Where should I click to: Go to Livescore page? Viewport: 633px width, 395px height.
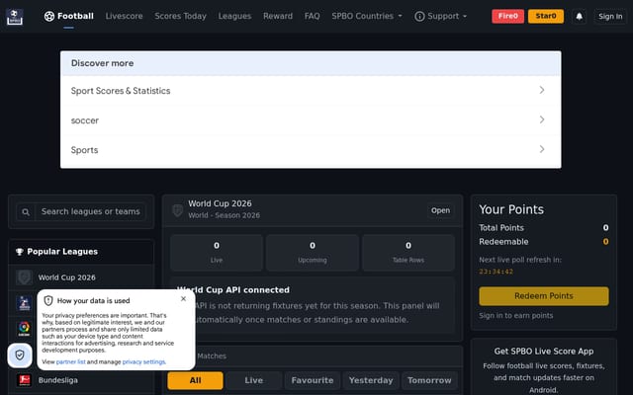124,16
